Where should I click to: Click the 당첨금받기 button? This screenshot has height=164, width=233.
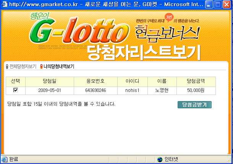click(194, 105)
